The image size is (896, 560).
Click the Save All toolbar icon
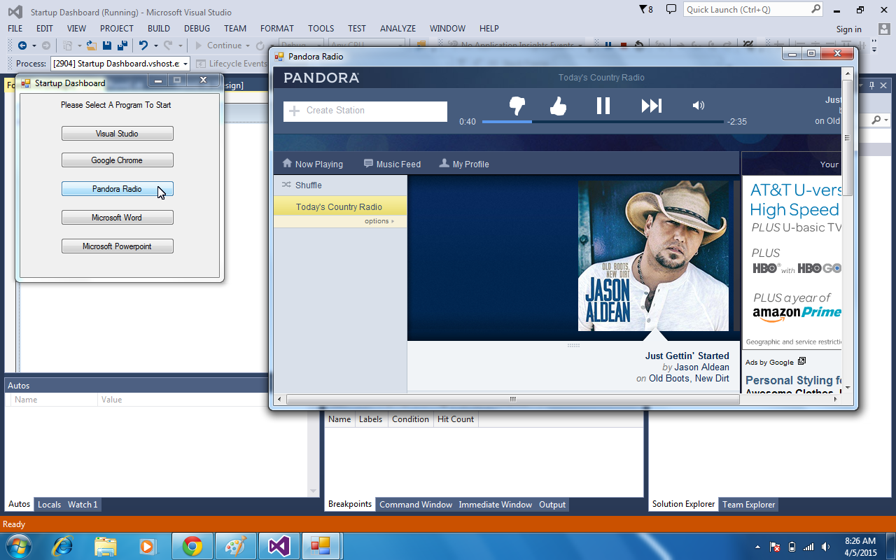(x=122, y=45)
